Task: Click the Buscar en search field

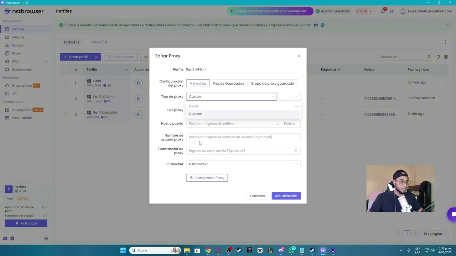Action: click(403, 57)
